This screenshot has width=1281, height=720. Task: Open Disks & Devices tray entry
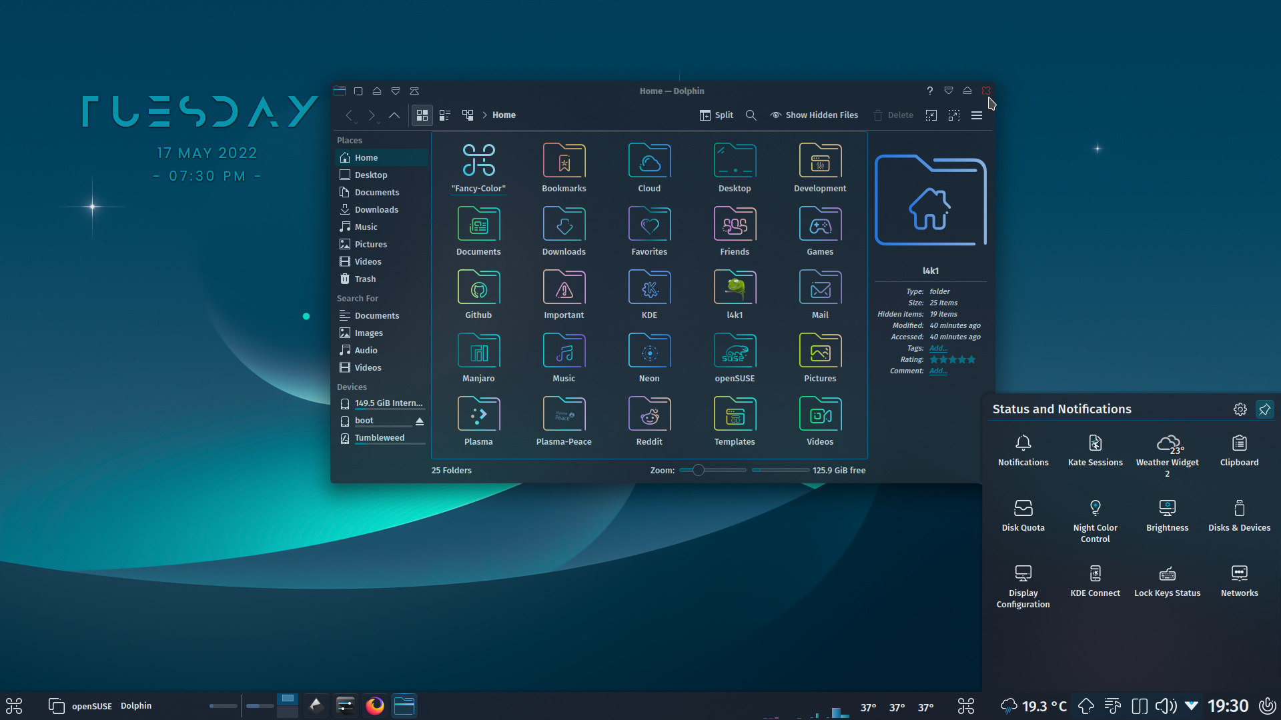1239,516
